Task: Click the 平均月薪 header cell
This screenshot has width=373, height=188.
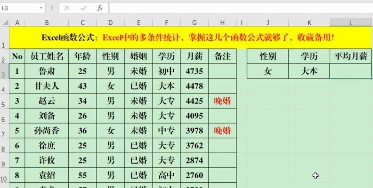Action: [351, 56]
